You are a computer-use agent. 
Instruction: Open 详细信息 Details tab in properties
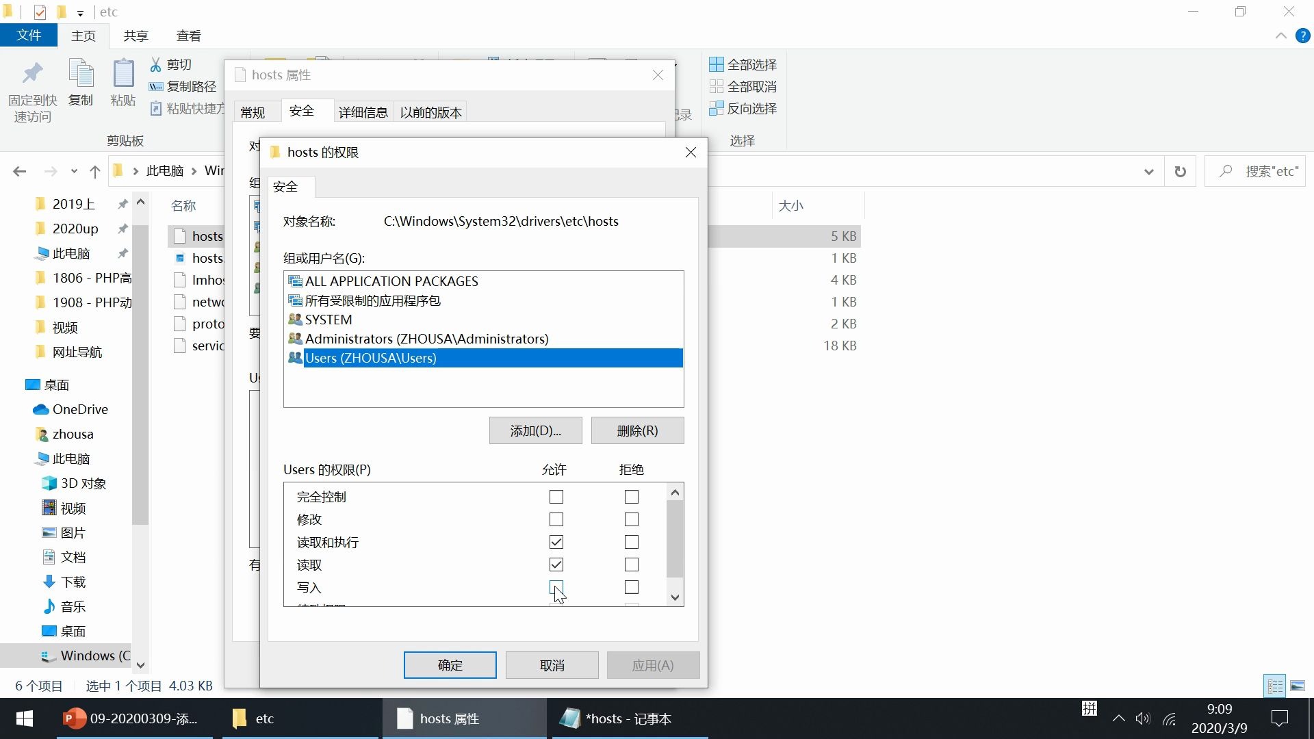click(x=363, y=112)
